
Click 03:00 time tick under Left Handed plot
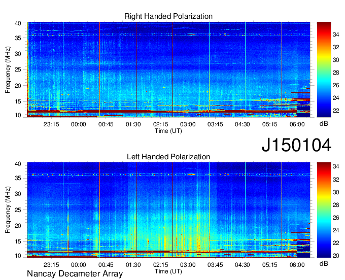[188, 265]
